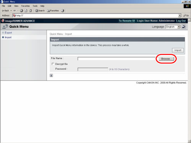Click the Stop icon in browser toolbar
Image resolution: width=191 pixels, height=143 pixels.
click(21, 11)
